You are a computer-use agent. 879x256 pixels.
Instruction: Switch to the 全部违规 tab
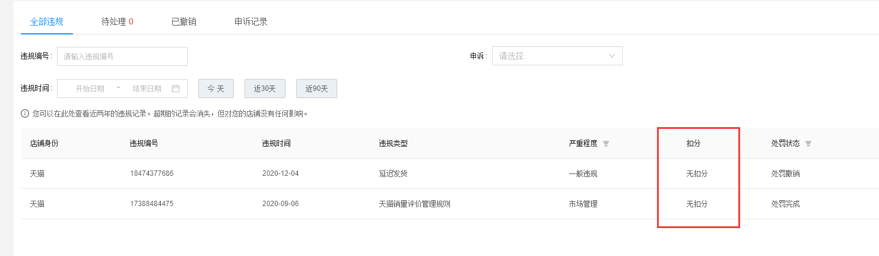pyautogui.click(x=47, y=22)
